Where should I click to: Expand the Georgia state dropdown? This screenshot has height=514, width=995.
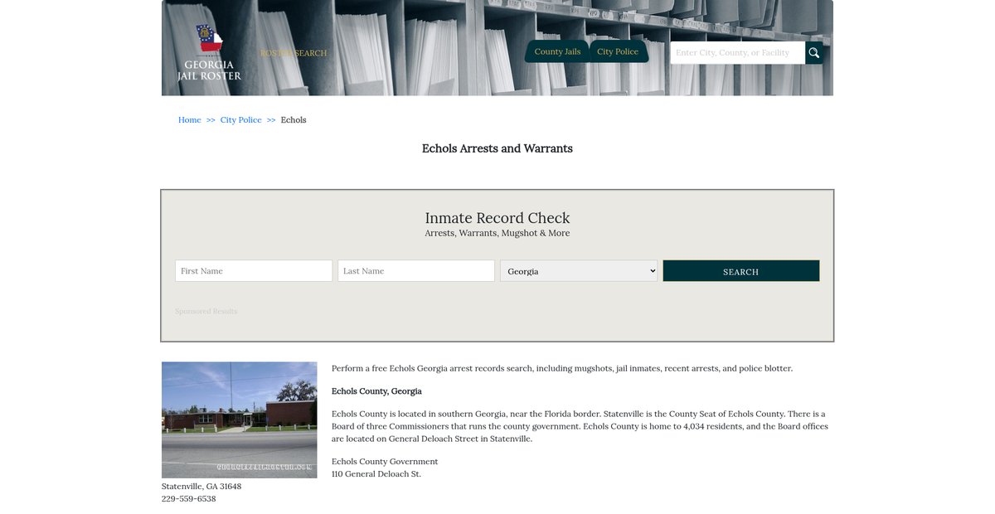tap(579, 271)
